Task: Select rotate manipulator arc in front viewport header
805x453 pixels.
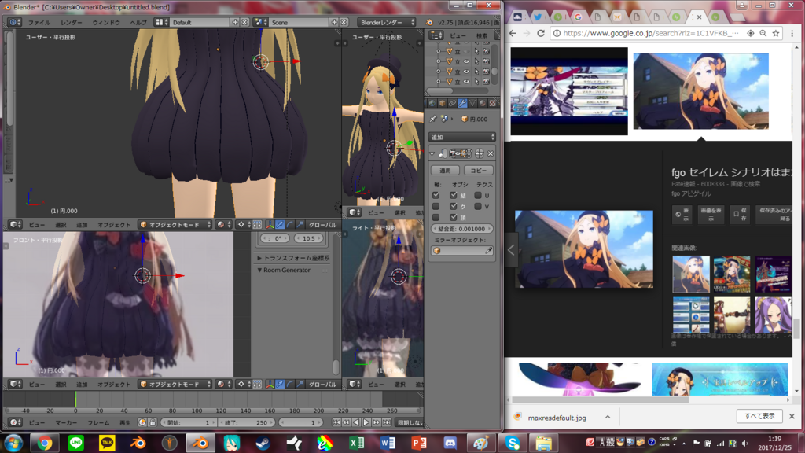Action: click(290, 384)
